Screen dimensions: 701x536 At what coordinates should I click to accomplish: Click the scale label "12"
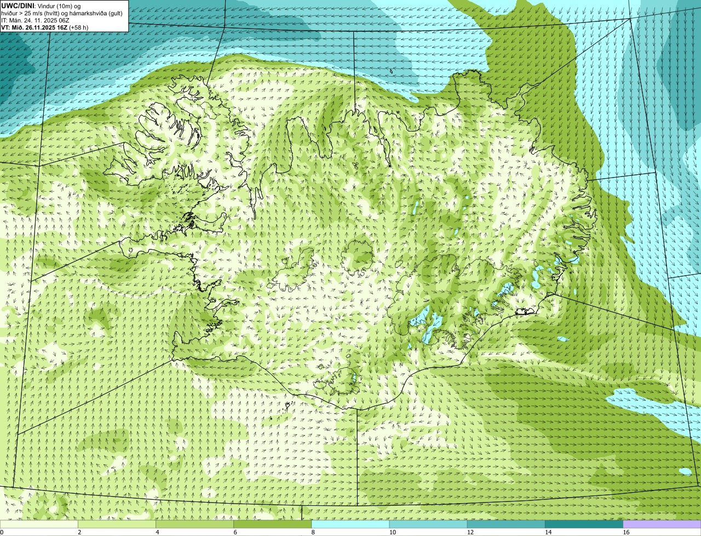pos(470,532)
